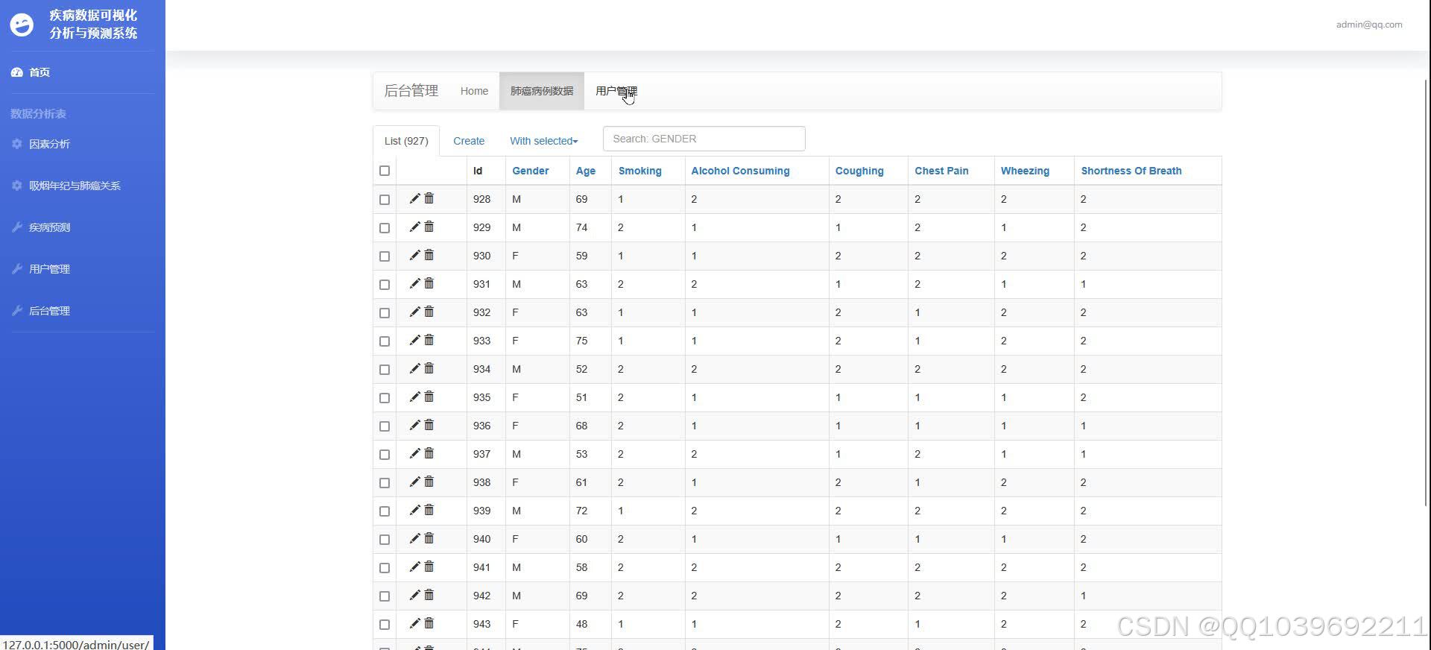Screen dimensions: 1431x650
Task: Sort table by Alcohol Consuming column
Action: tap(740, 171)
